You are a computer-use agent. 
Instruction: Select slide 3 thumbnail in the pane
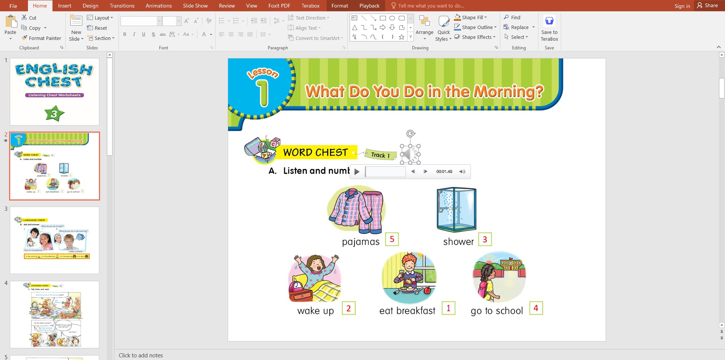(x=55, y=240)
